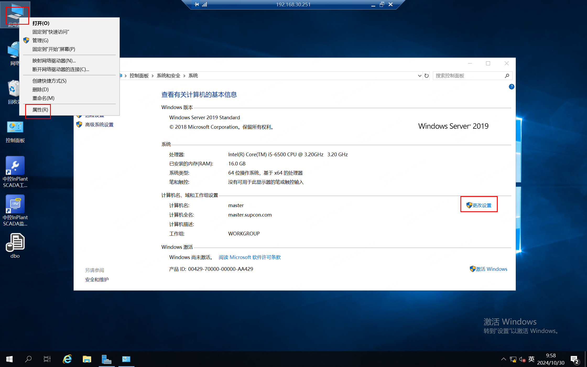
Task: Open 高级系统设置 in left panel
Action: [99, 125]
